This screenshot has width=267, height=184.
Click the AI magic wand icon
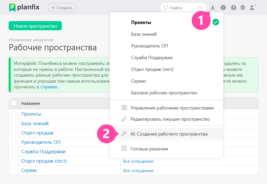pyautogui.click(x=124, y=134)
